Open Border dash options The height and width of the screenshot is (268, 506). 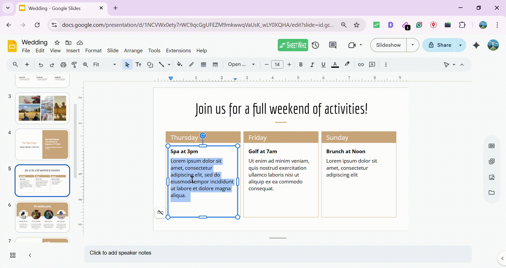215,65
